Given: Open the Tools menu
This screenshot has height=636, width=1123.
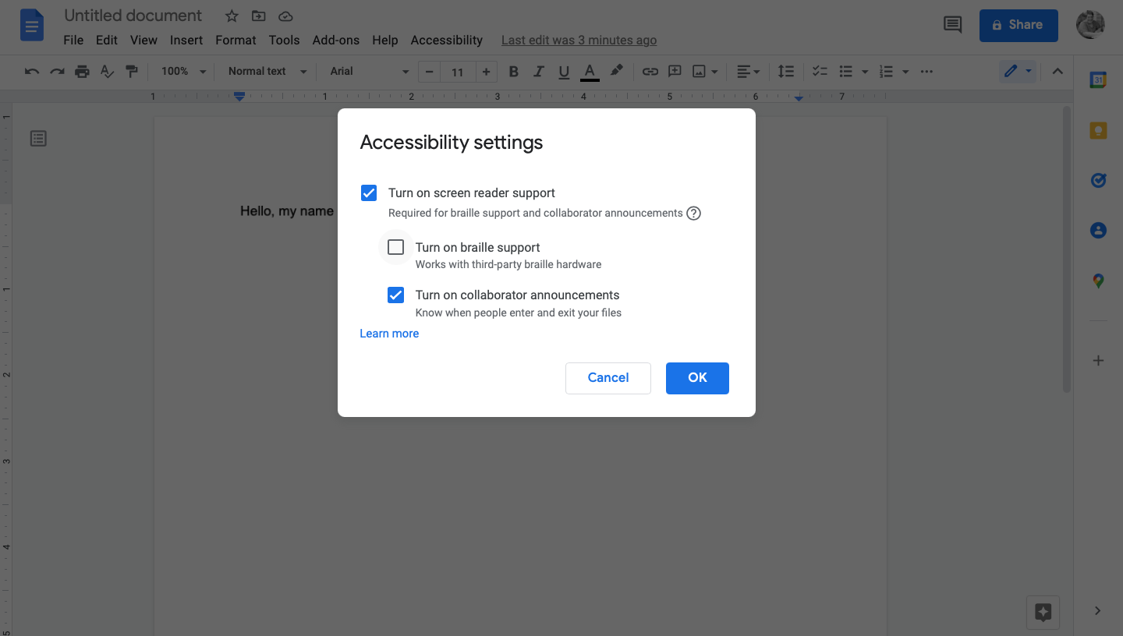Looking at the screenshot, I should pyautogui.click(x=284, y=40).
